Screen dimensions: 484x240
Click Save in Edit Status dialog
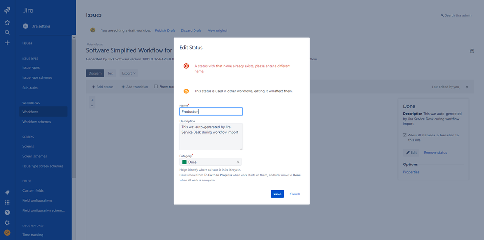click(277, 194)
